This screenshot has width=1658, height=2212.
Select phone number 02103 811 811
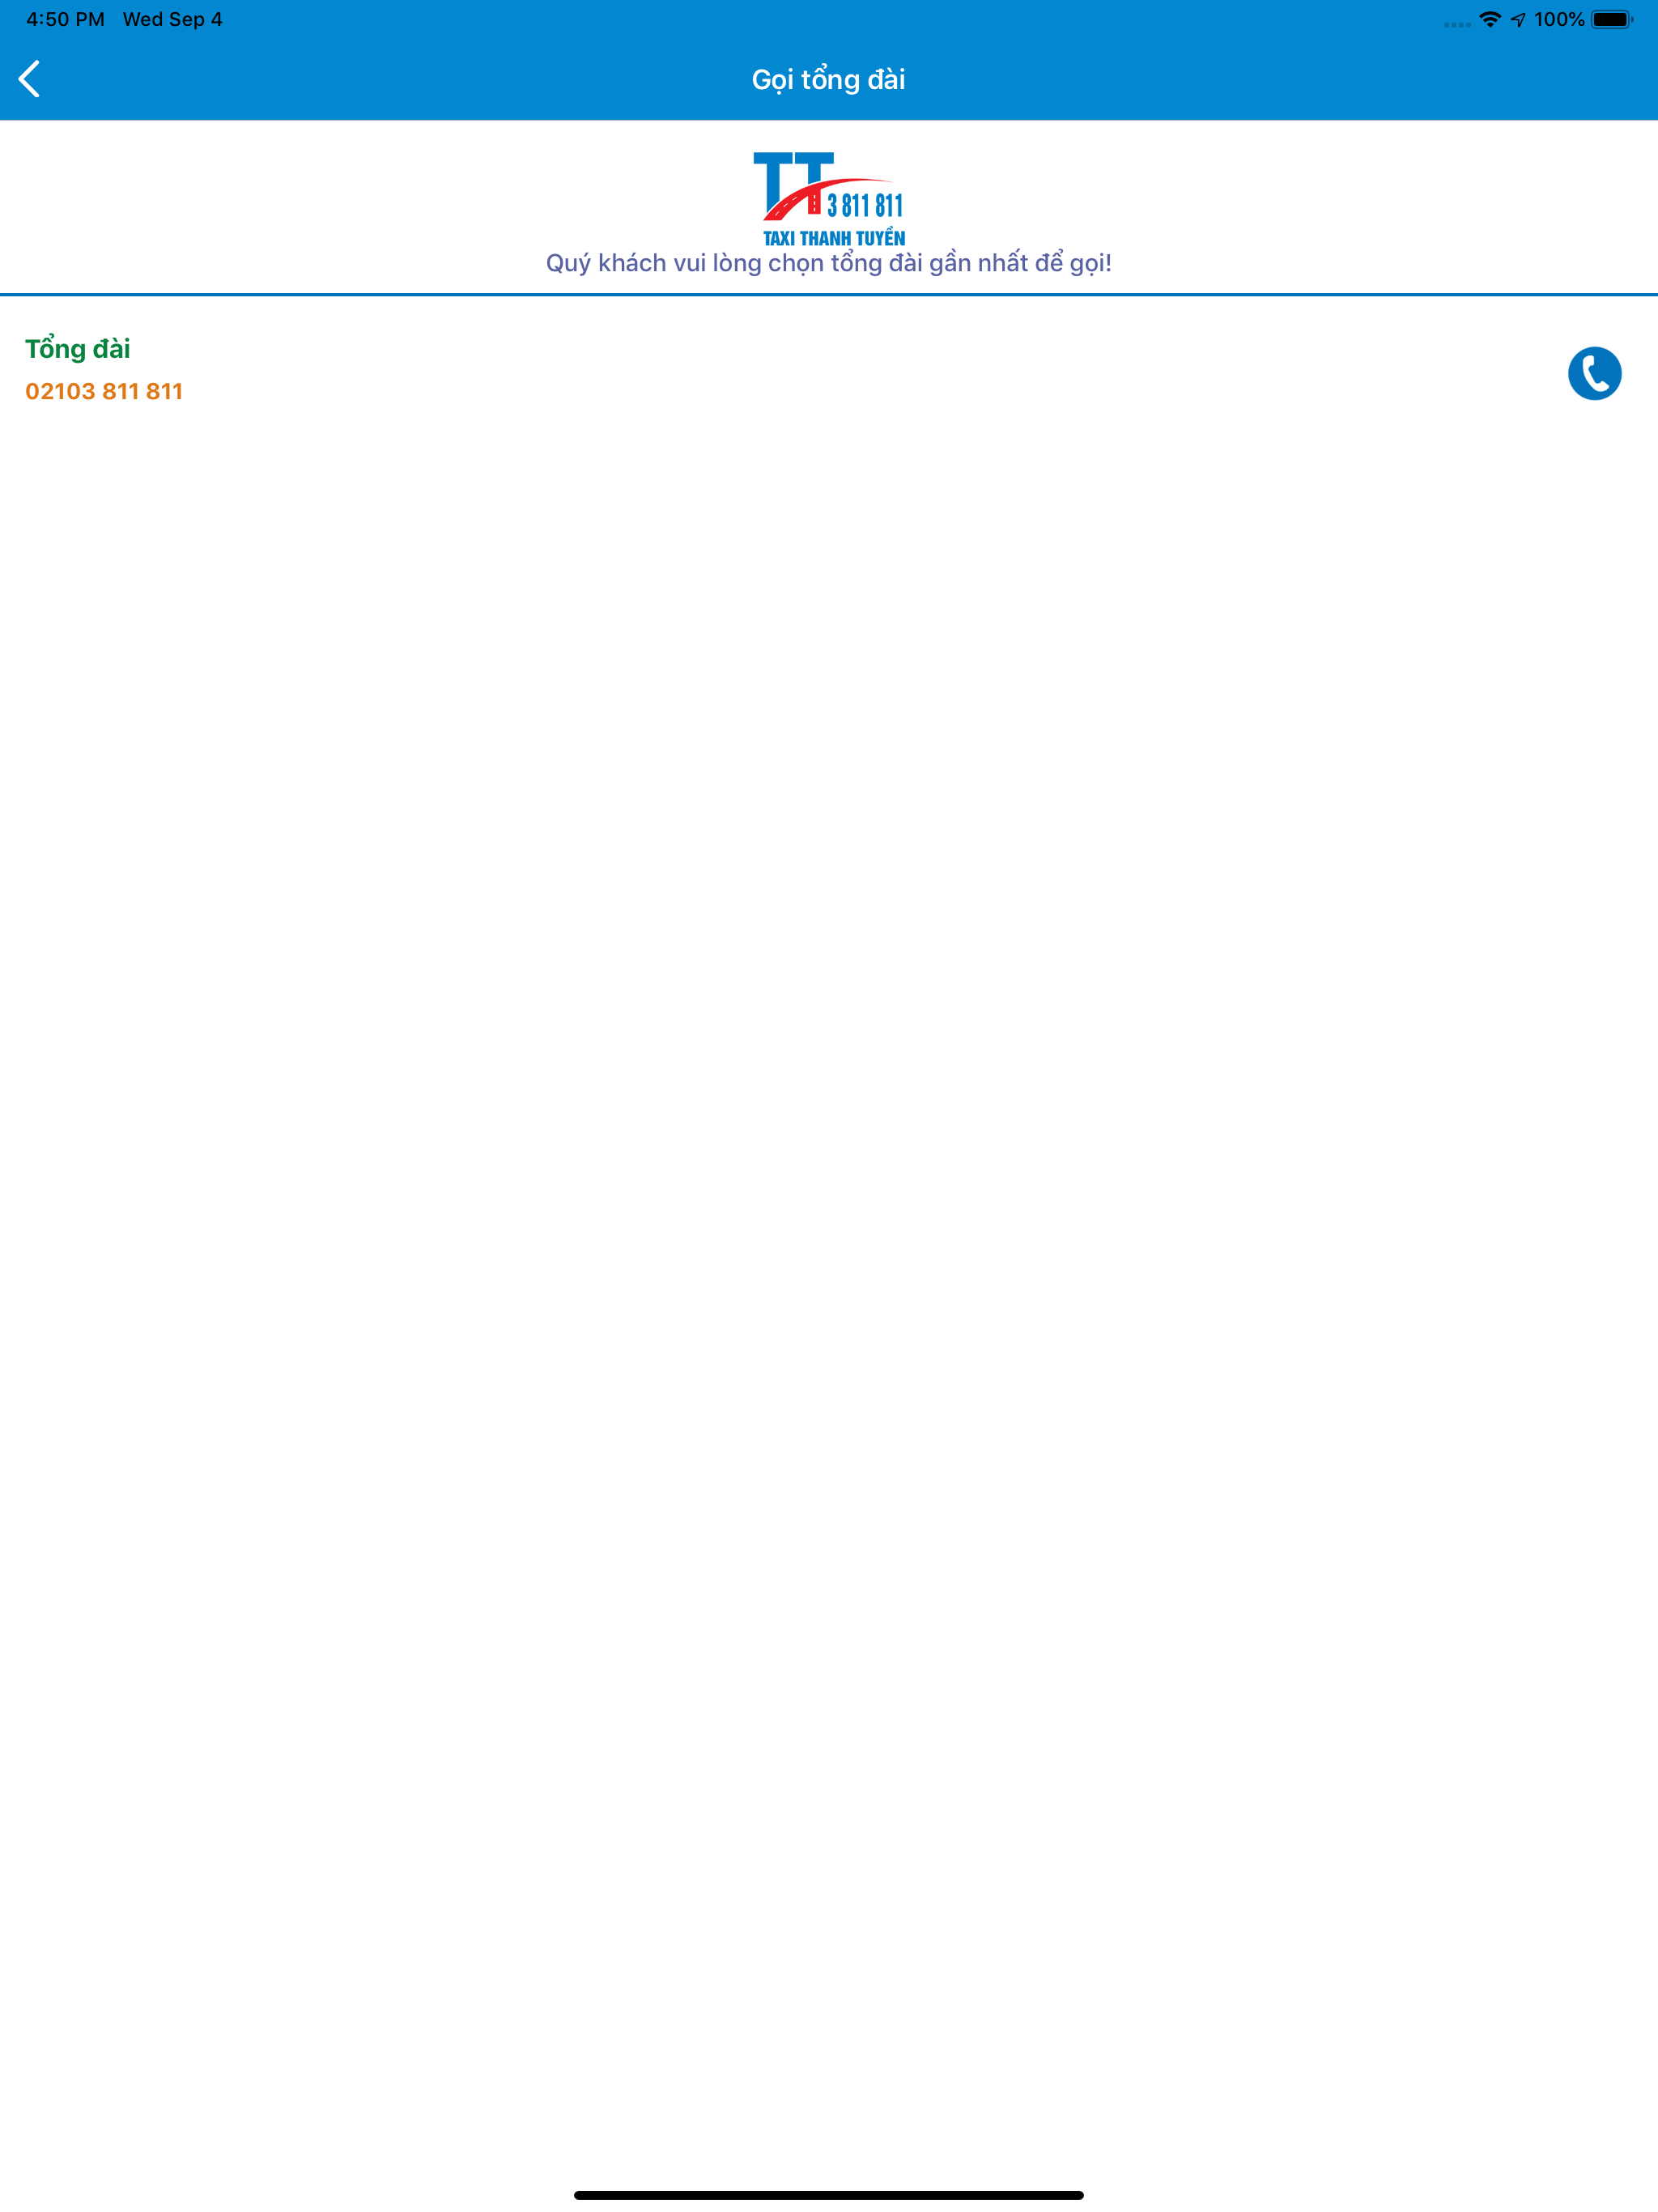coord(104,391)
